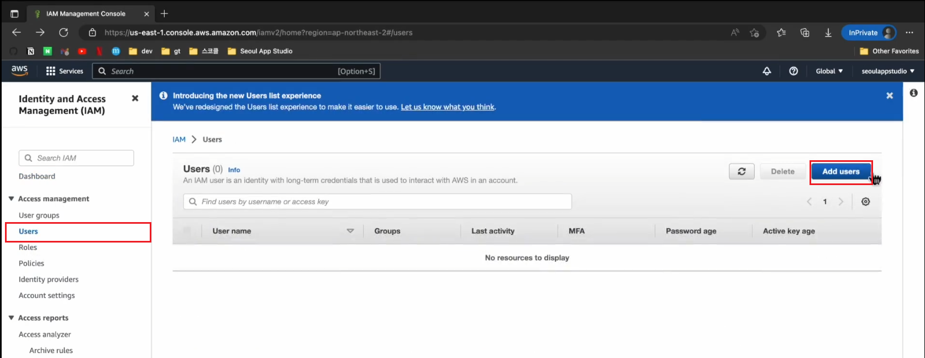
Task: Open the Other Favorites folder
Action: pos(889,51)
